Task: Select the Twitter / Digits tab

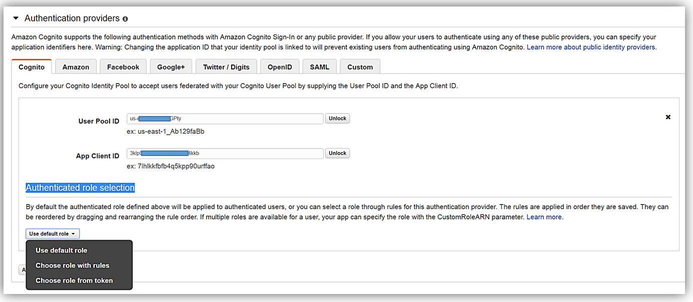Action: [x=226, y=66]
